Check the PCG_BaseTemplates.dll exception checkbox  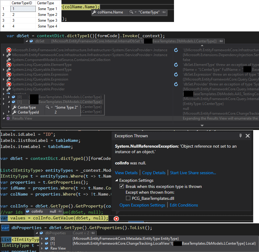[128, 198]
